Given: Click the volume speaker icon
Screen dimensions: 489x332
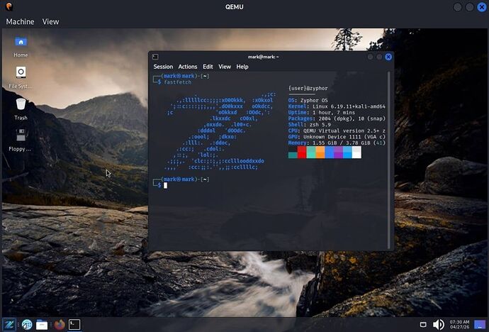Looking at the screenshot, I should click(x=439, y=325).
